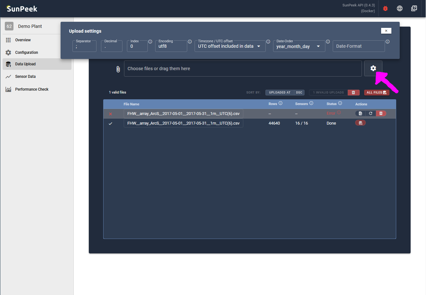426x295 pixels.
Task: Delete the errored file row
Action: (381, 113)
